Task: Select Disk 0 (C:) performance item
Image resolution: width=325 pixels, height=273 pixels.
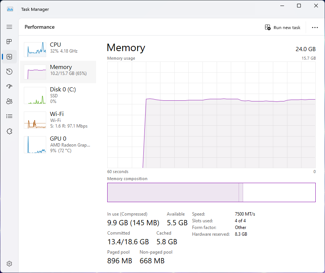Action: click(x=58, y=95)
